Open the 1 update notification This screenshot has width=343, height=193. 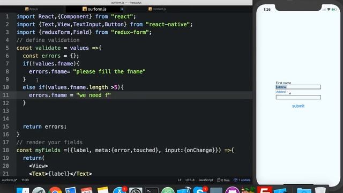pos(242,180)
